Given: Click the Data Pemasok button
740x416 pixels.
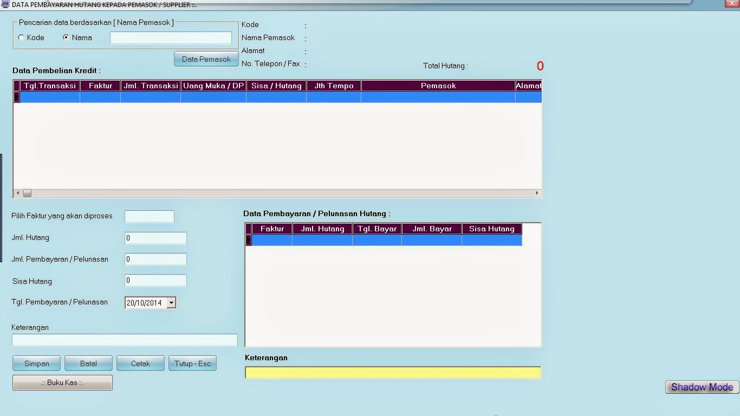Looking at the screenshot, I should pos(206,58).
